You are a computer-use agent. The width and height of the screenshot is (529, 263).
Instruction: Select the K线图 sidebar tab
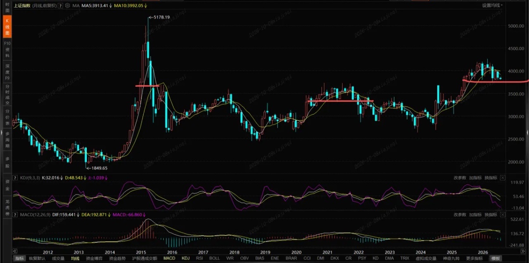tap(7, 27)
